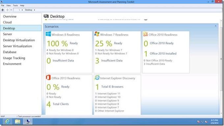
Task: Click '0 Internet Explorer 8' row
Action: tap(107, 104)
